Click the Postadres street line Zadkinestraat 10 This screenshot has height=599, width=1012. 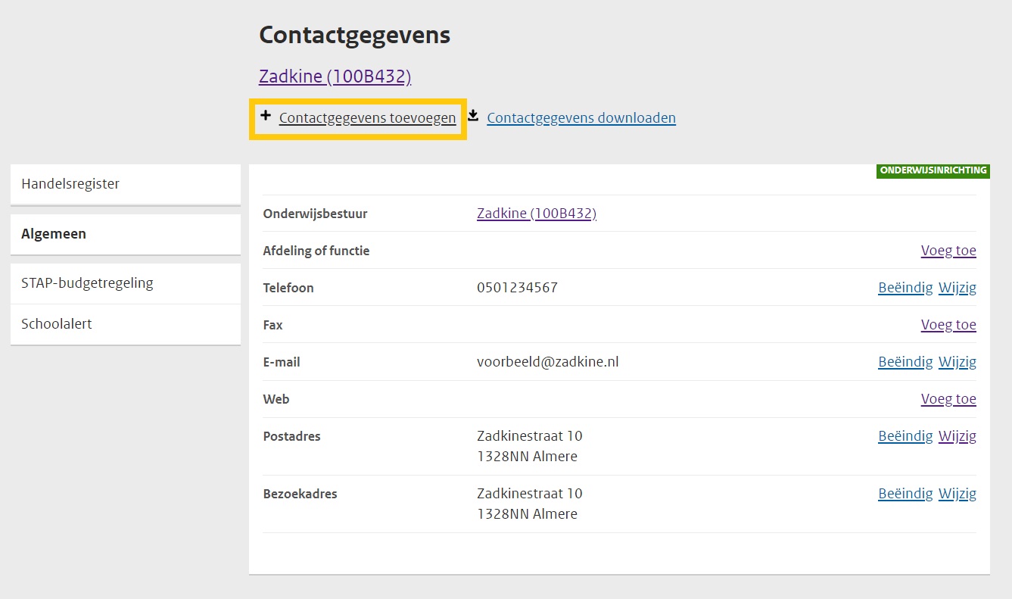pyautogui.click(x=530, y=436)
